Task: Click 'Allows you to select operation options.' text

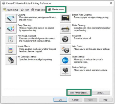Action: 90,70
